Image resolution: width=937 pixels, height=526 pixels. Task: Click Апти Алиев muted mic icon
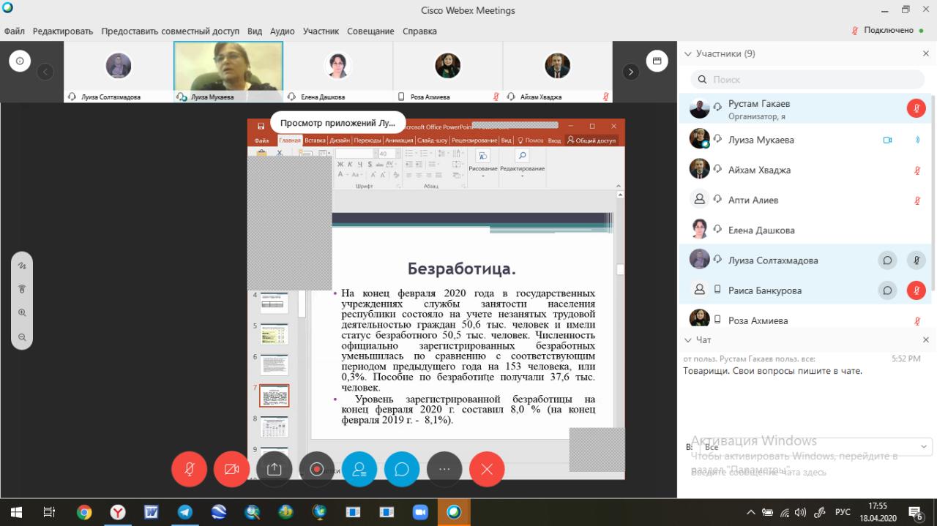coord(917,200)
